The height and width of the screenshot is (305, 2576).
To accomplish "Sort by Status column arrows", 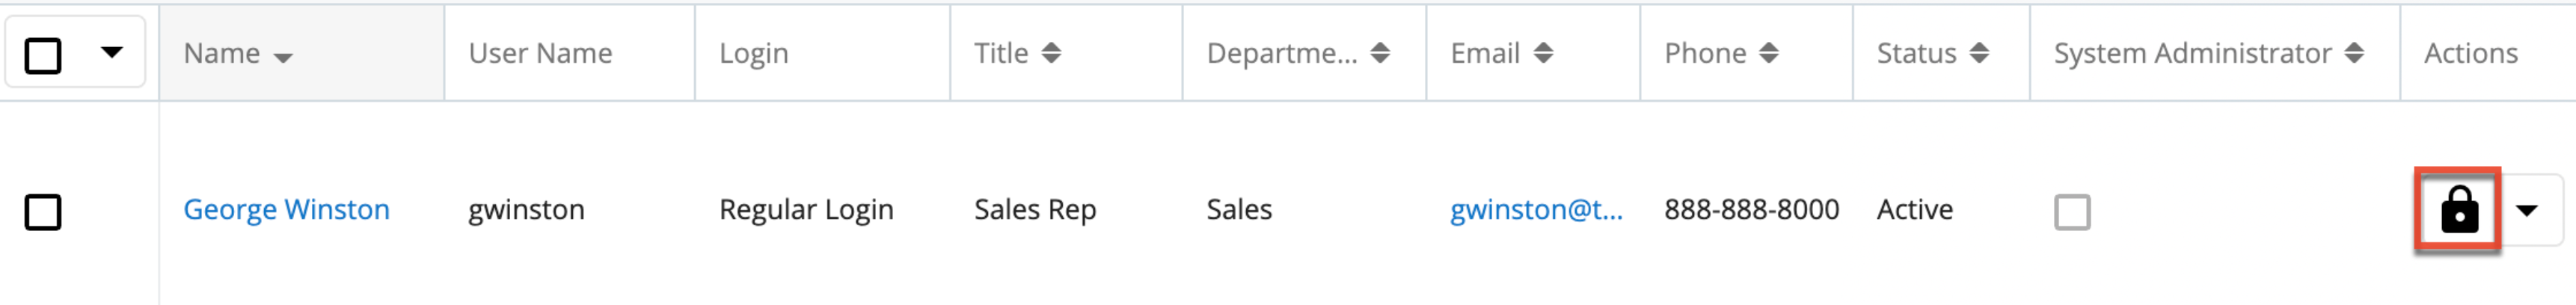I will coord(1979,53).
